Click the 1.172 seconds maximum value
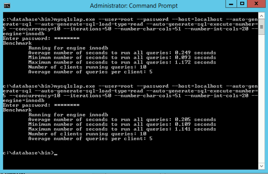The width and height of the screenshot is (268, 174). (x=195, y=62)
